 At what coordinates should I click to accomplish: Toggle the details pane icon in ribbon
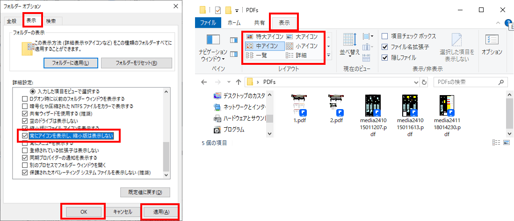click(x=234, y=54)
